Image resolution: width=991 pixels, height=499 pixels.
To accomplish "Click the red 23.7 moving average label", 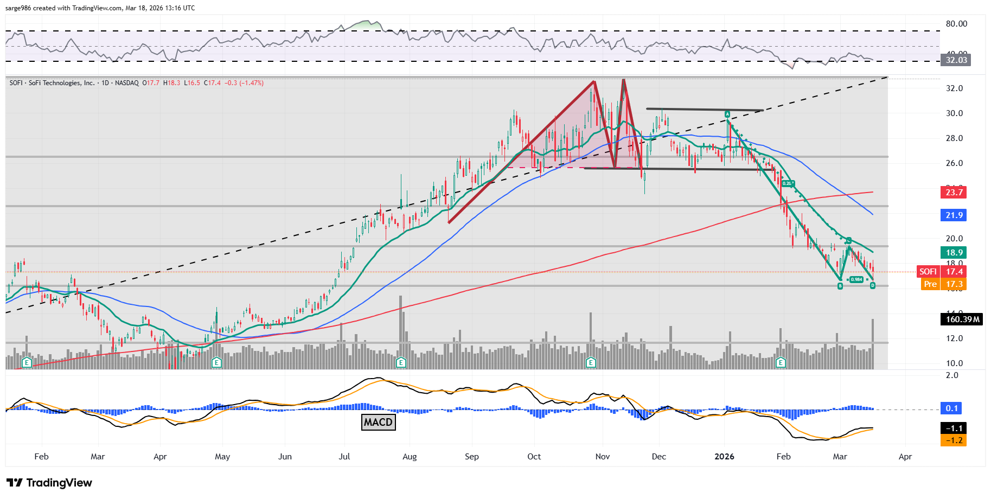I will [954, 193].
